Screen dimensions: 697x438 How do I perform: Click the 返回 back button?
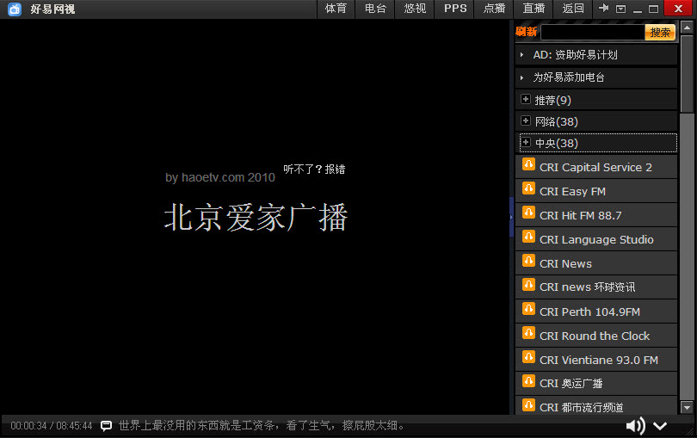coord(573,9)
